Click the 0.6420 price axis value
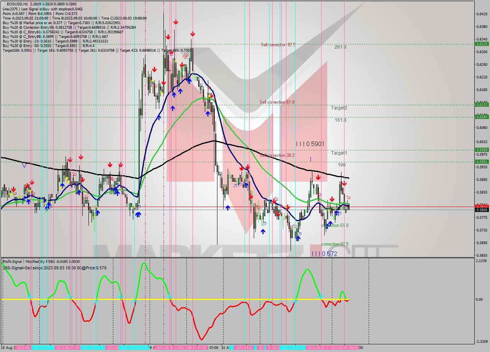 (x=482, y=14)
